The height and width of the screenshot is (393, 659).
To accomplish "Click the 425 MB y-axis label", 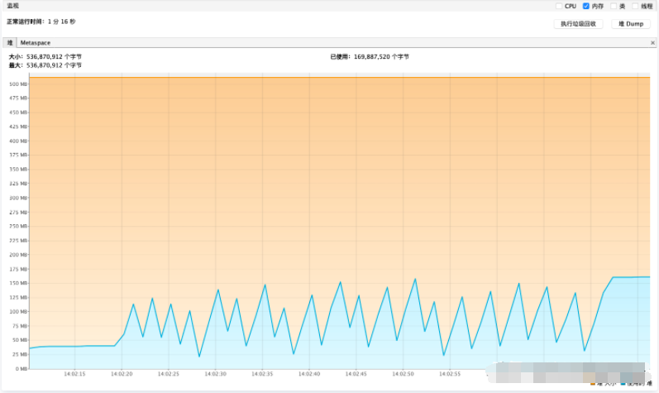I will [18, 127].
